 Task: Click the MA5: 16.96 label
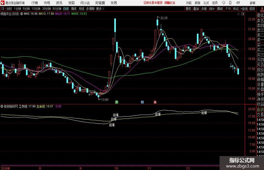coord(31,14)
